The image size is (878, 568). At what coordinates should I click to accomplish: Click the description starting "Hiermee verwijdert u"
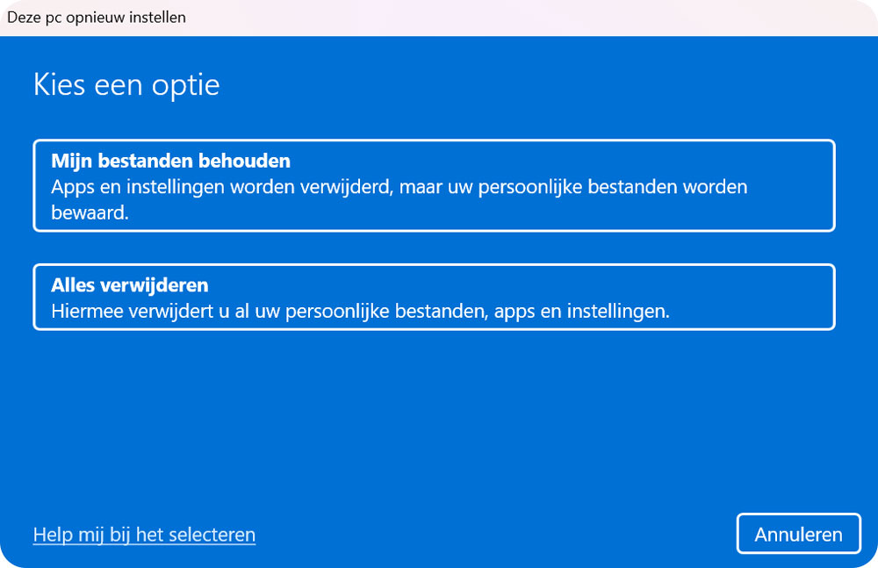click(360, 312)
